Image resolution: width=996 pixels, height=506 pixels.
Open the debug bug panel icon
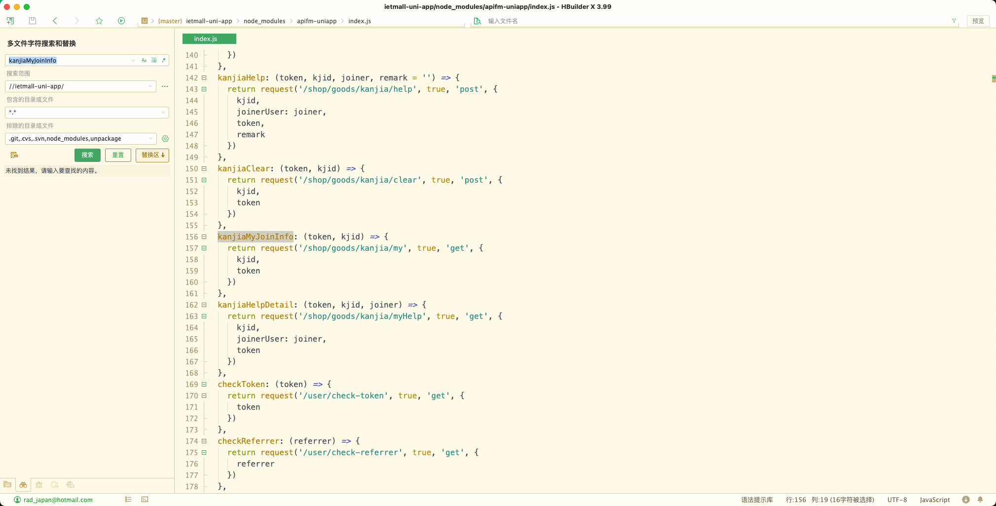[x=39, y=485]
